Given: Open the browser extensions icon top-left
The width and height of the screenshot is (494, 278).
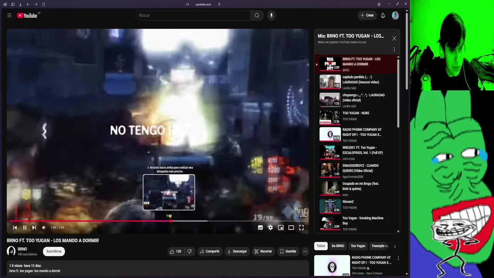Looking at the screenshot, I should point(5,4).
